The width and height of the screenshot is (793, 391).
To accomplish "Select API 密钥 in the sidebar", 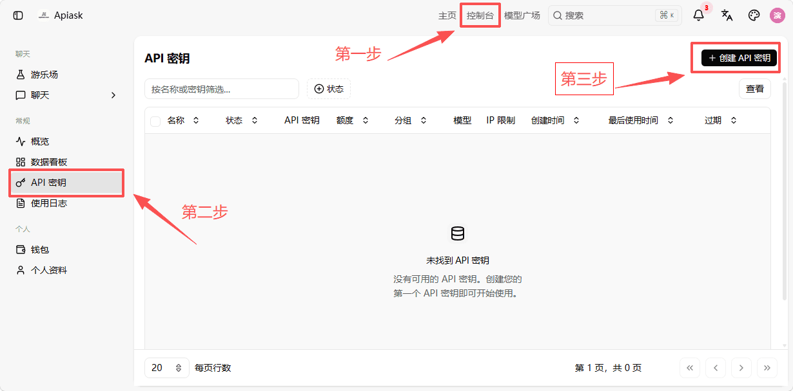I will point(67,183).
